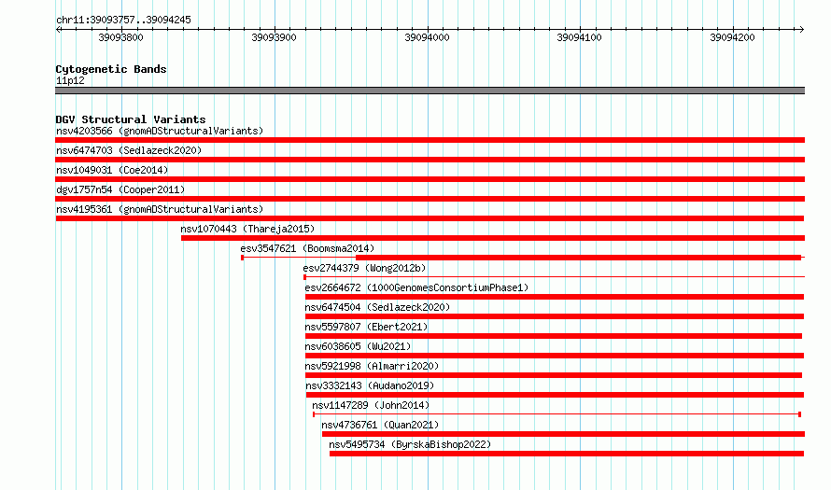831x490 pixels.
Task: Open the nsv5597807 (Ebert2021) variant
Action: (x=366, y=327)
